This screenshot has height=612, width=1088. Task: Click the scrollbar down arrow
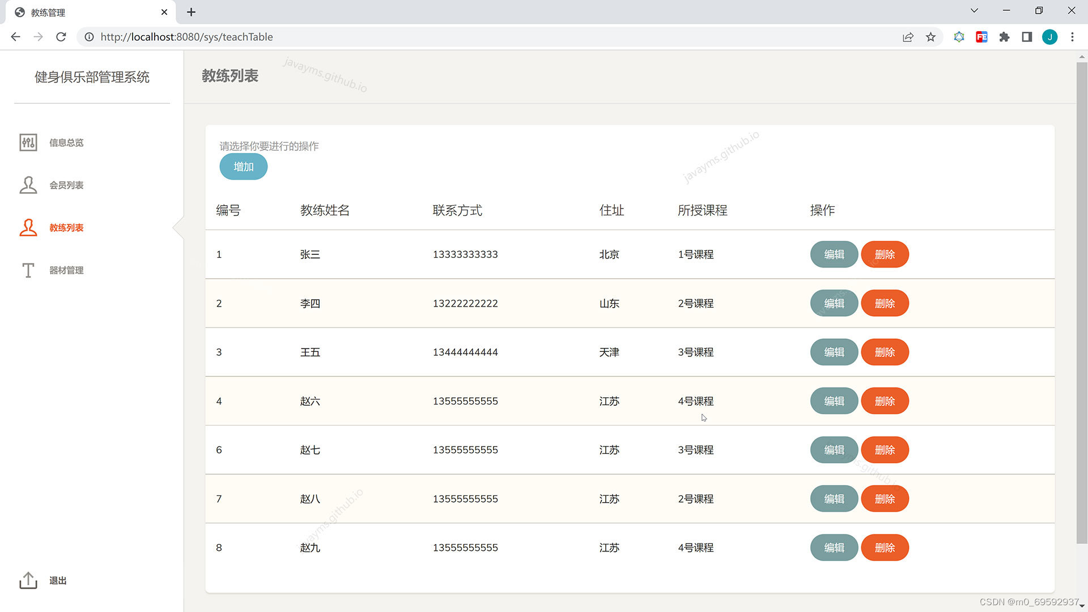point(1082,606)
